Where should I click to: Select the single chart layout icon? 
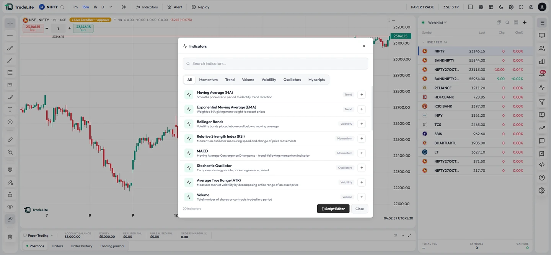(470, 7)
